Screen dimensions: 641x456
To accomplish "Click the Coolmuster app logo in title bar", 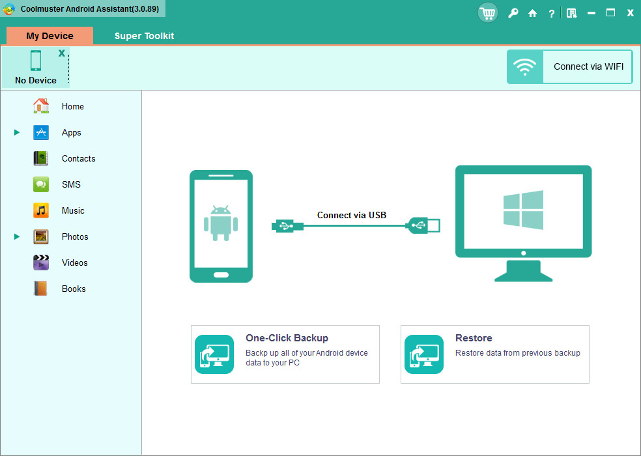I will click(8, 9).
